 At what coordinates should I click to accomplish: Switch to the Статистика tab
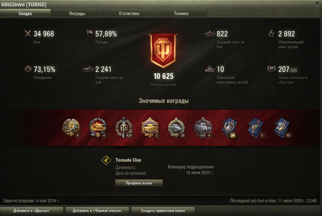[x=129, y=13]
